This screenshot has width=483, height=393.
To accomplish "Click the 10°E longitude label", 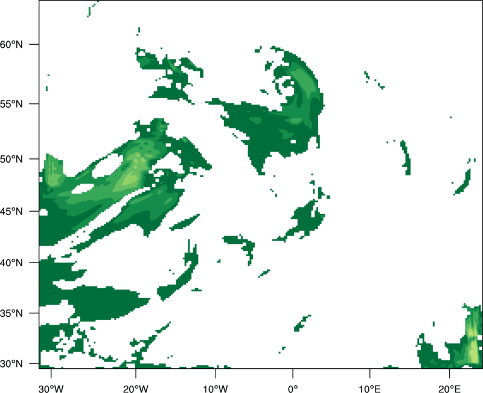I will coord(369,389).
